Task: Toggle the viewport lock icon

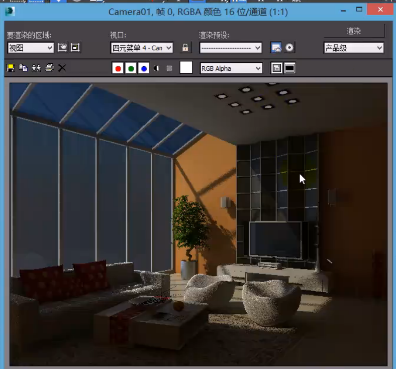Action: pyautogui.click(x=185, y=48)
